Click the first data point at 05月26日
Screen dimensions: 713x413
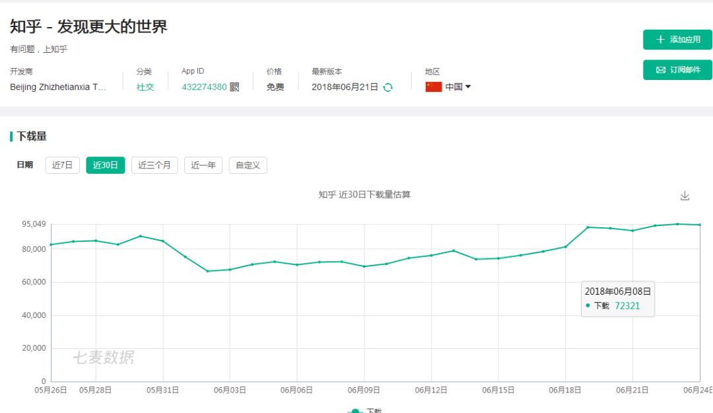pos(51,244)
